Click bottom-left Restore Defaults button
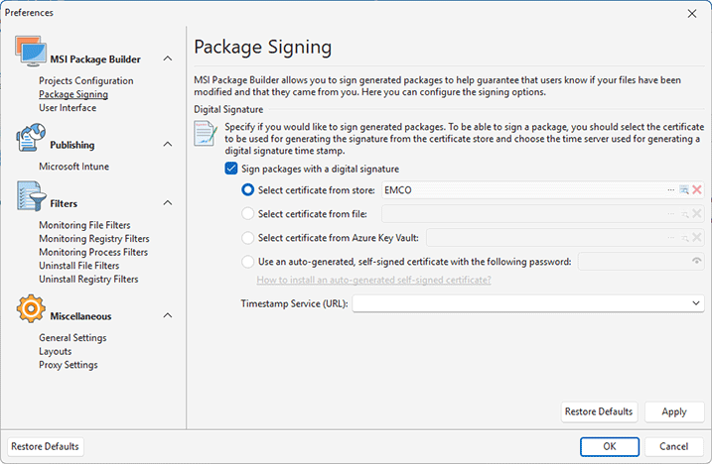This screenshot has width=712, height=464. (x=46, y=447)
